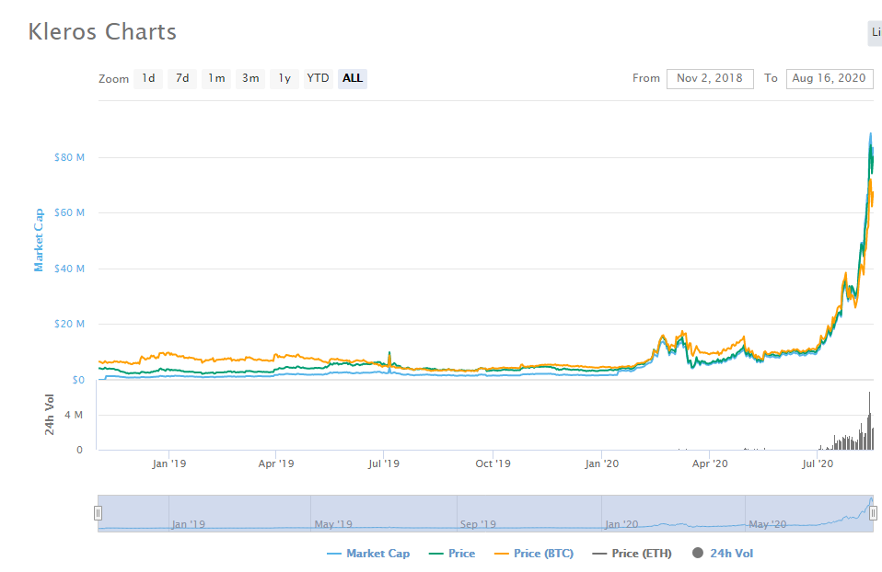882x572 pixels.
Task: Set zoom range to 1y
Action: pyautogui.click(x=284, y=79)
